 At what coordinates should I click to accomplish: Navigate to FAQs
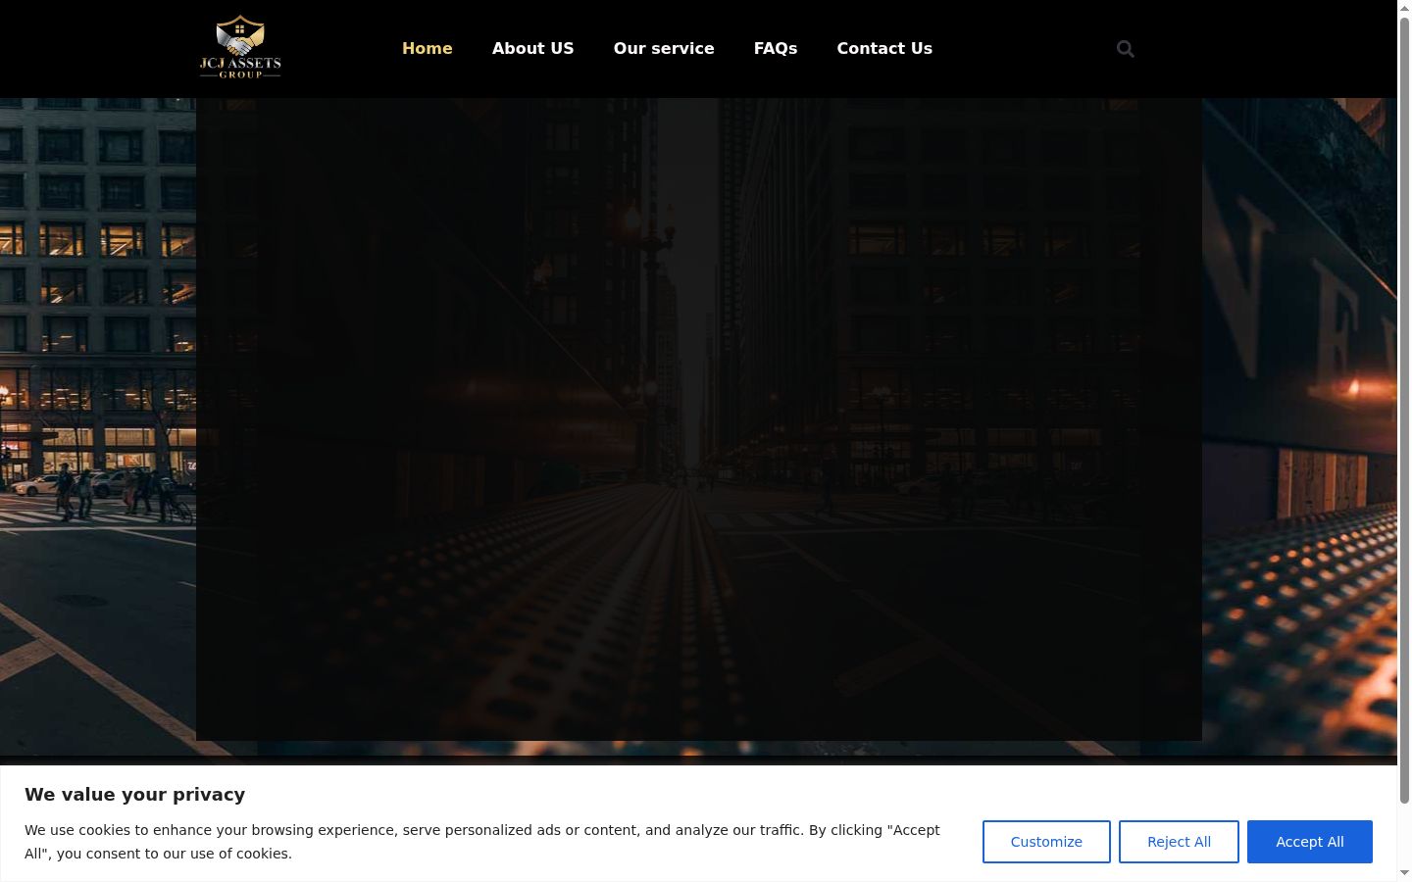(776, 48)
